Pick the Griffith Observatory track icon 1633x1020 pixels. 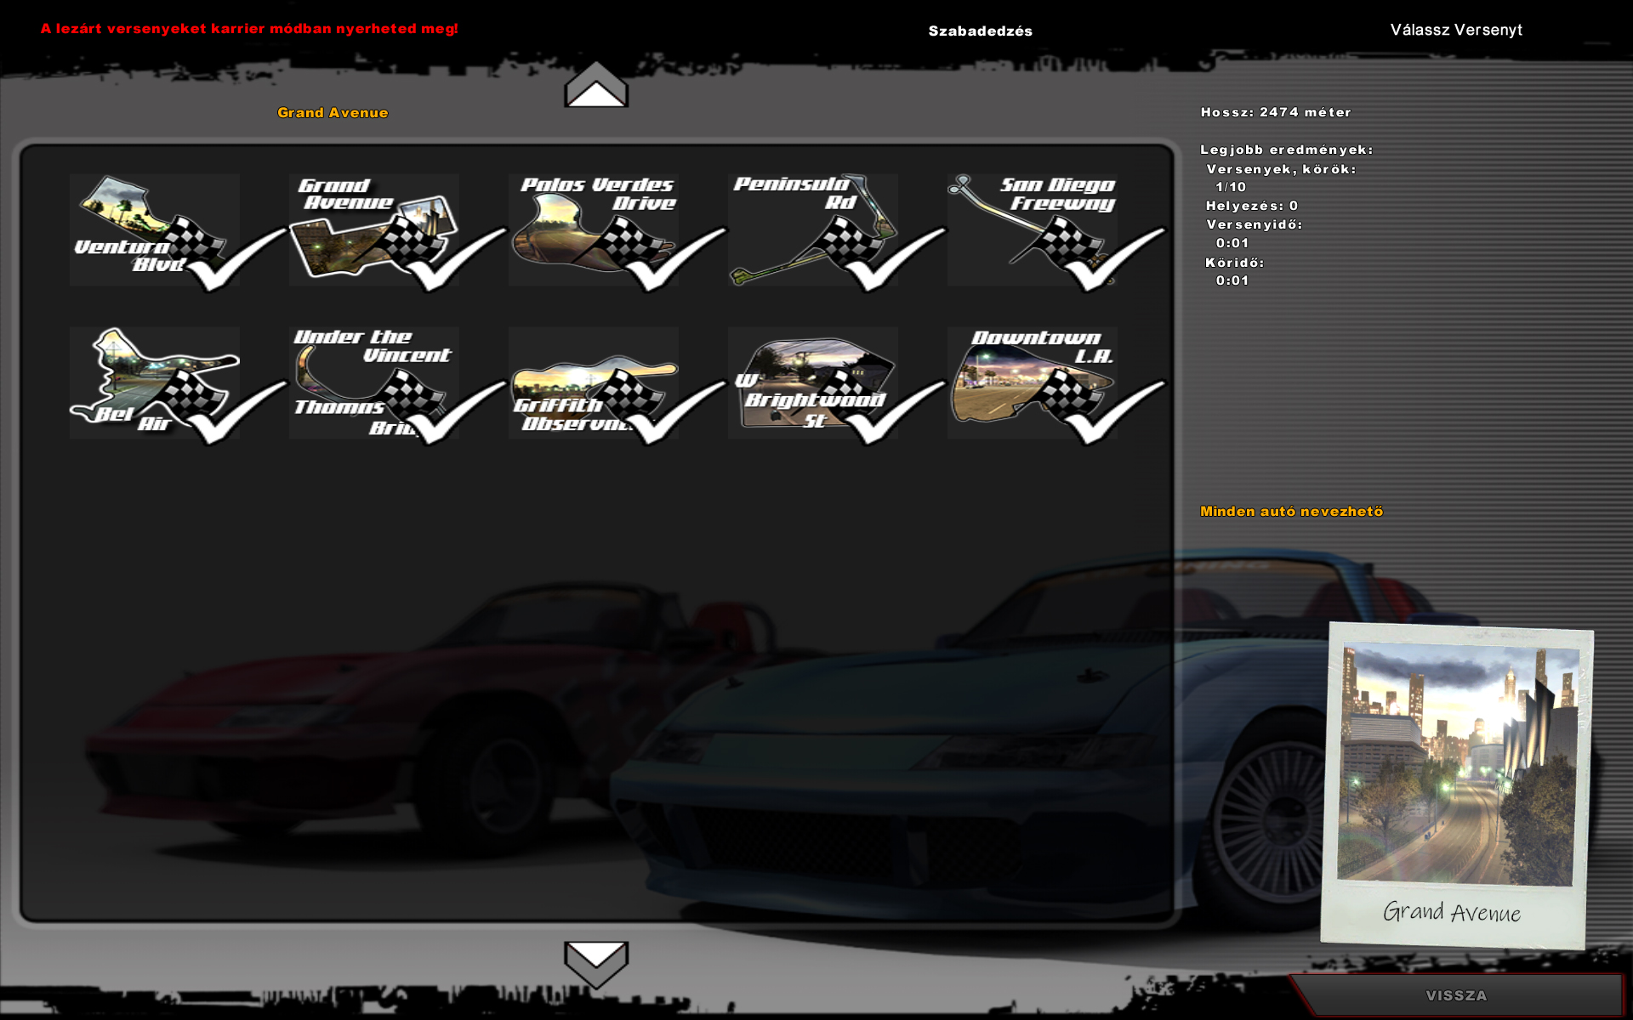pyautogui.click(x=594, y=382)
